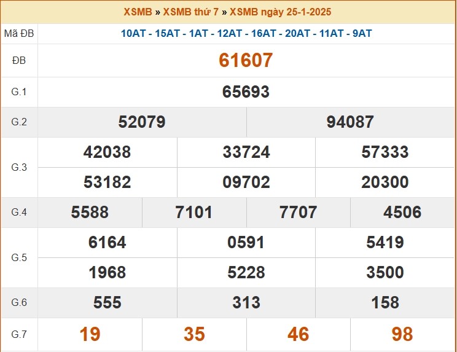457x352 pixels.
Task: Select first prize number 65693
Action: (x=246, y=92)
